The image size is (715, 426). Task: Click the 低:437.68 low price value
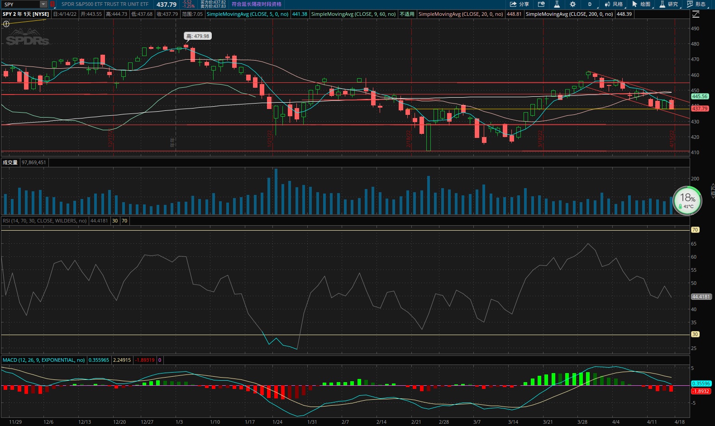point(142,14)
